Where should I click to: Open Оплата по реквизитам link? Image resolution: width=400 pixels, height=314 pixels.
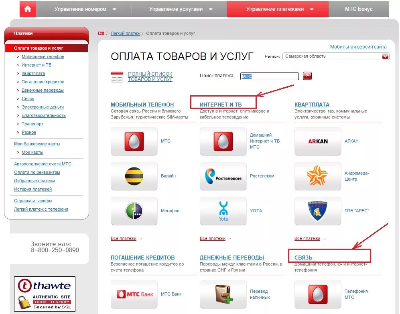(x=37, y=172)
